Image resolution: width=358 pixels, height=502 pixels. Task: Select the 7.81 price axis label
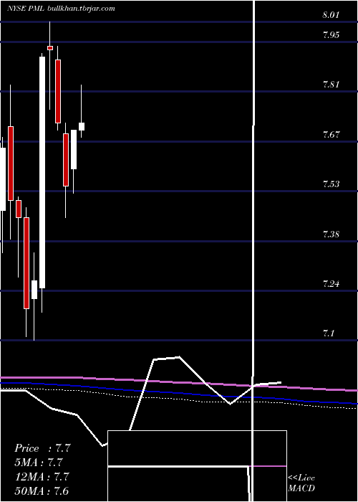pyautogui.click(x=331, y=85)
